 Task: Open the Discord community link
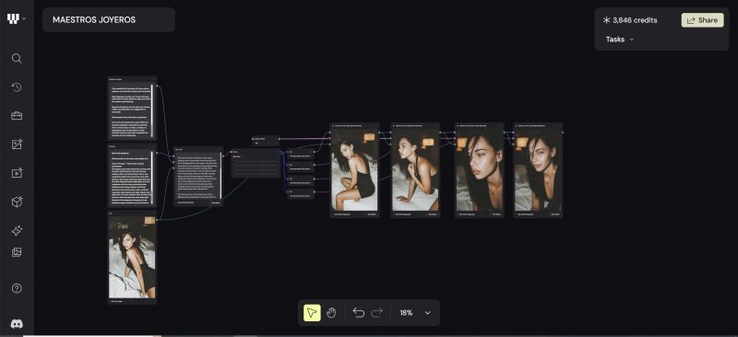pos(17,324)
